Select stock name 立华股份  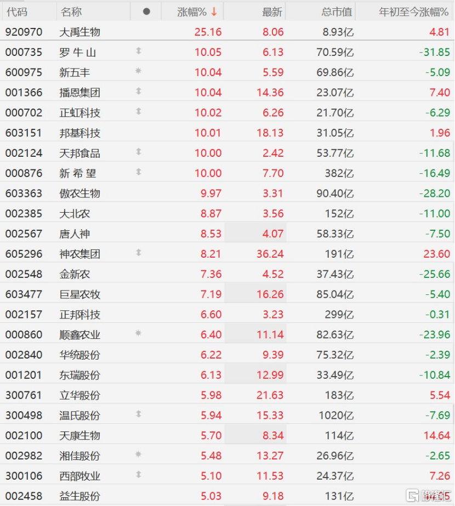(x=79, y=395)
